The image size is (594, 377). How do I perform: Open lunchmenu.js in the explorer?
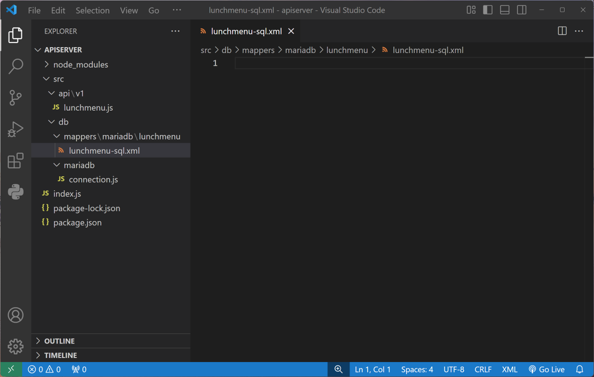pos(111,108)
